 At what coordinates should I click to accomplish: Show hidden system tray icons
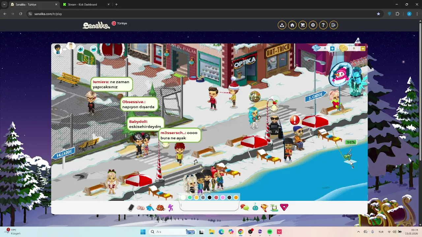coord(358,232)
